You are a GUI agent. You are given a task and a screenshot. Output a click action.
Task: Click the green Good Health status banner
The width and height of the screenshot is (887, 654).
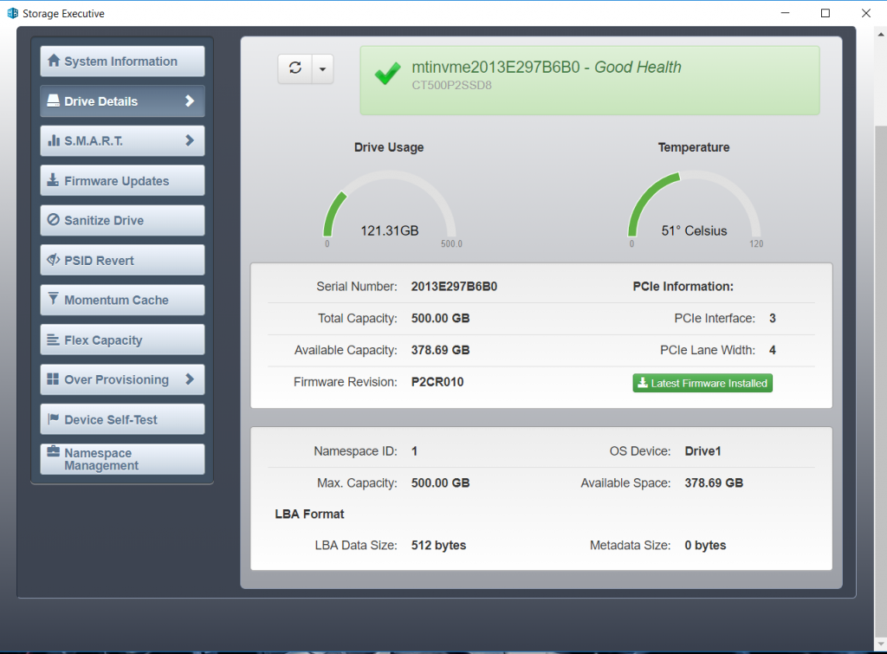[x=589, y=80]
